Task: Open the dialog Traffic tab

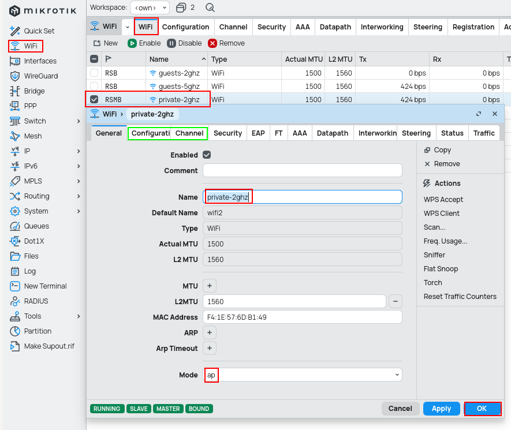Action: click(484, 133)
